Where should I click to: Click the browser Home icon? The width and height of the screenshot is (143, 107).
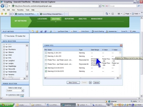(107, 14)
